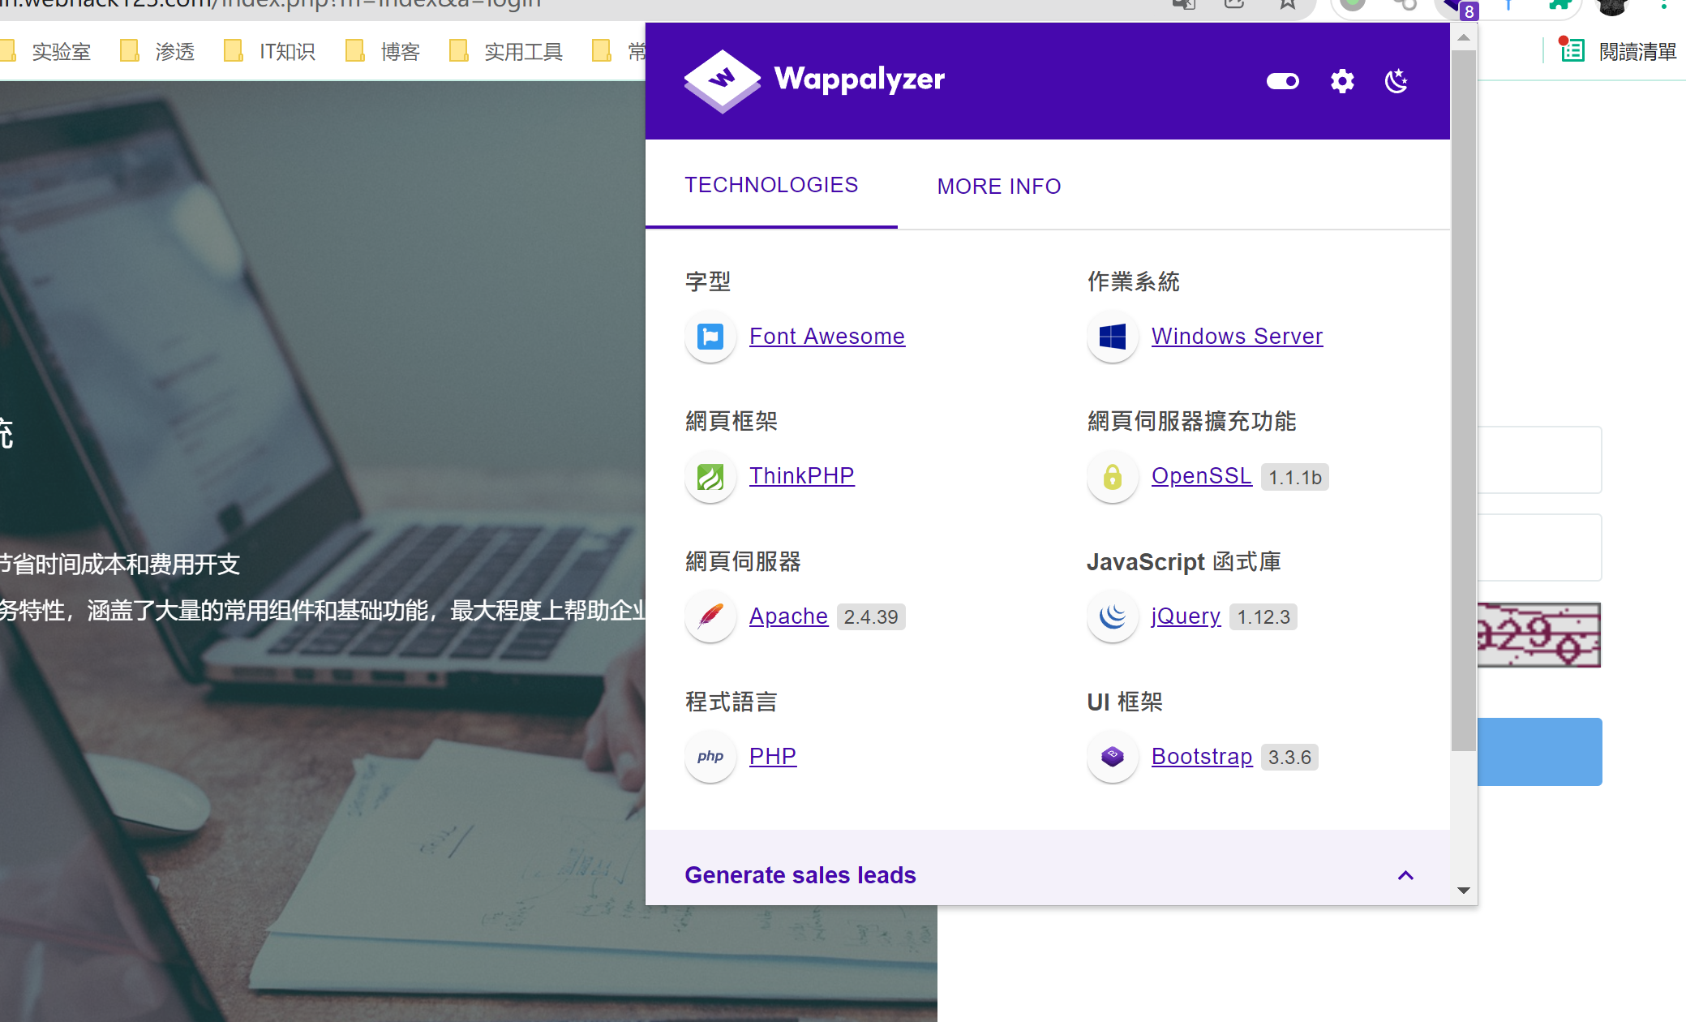Click the Windows Server logo icon
Viewport: 1686px width, 1022px height.
point(1113,336)
